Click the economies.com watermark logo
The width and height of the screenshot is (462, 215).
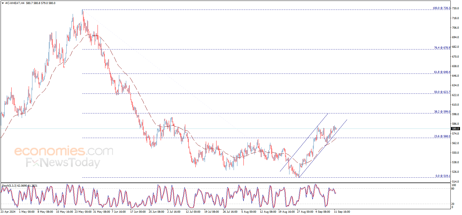pos(64,151)
